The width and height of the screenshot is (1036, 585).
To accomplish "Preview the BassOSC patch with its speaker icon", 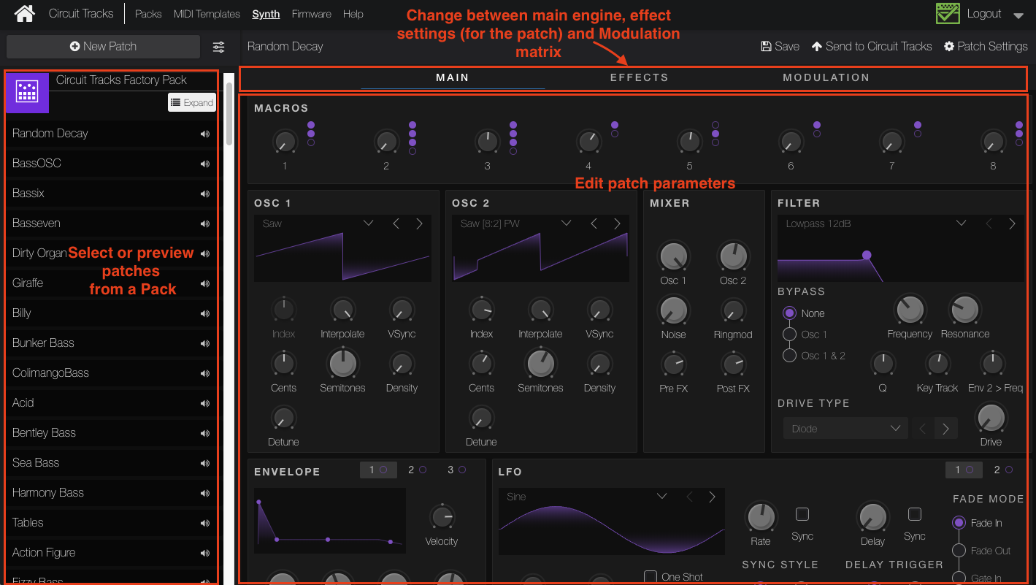I will coord(205,162).
